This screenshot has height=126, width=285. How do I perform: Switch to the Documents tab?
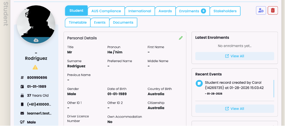click(123, 23)
